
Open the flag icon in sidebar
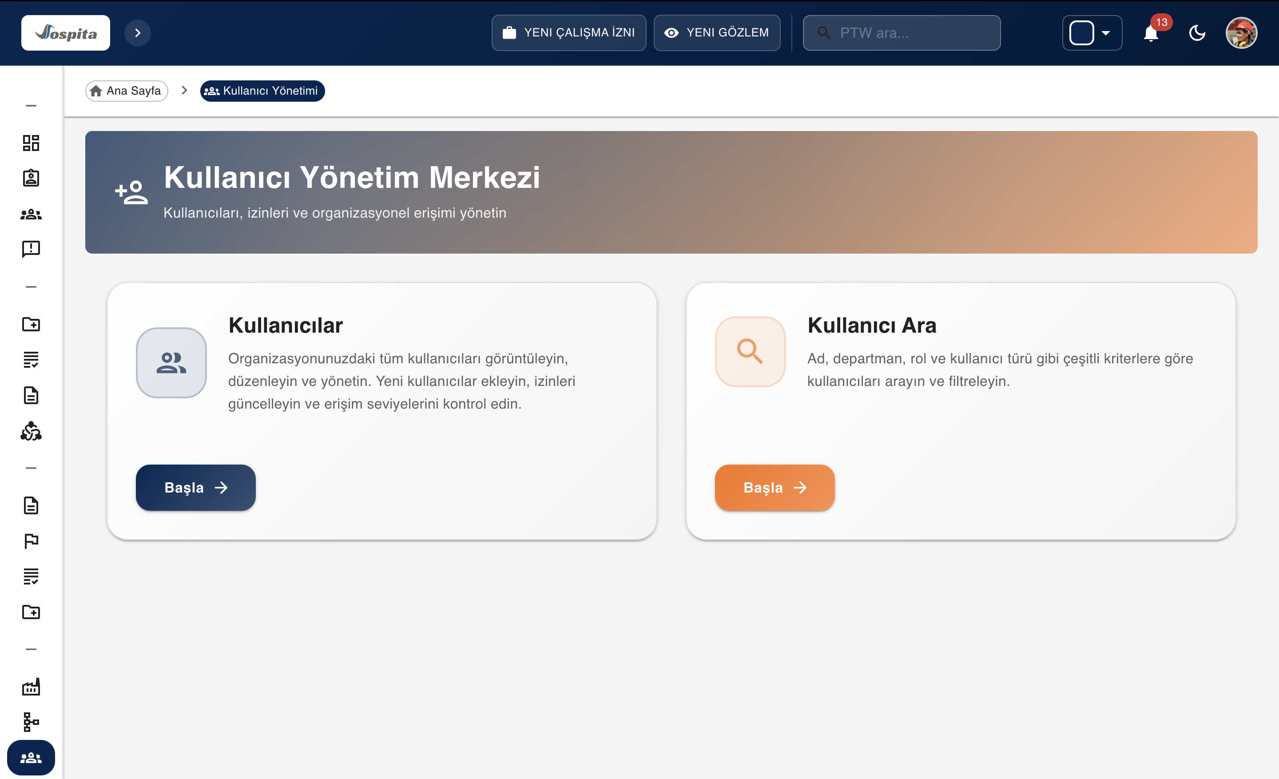(31, 541)
